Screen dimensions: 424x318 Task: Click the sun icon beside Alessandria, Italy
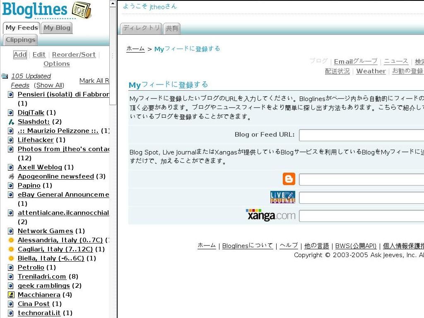[x=11, y=240]
